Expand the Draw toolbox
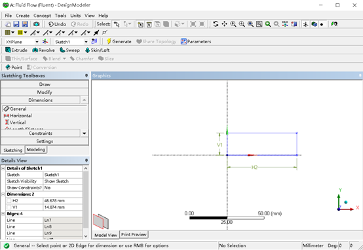363x250 pixels. click(45, 84)
